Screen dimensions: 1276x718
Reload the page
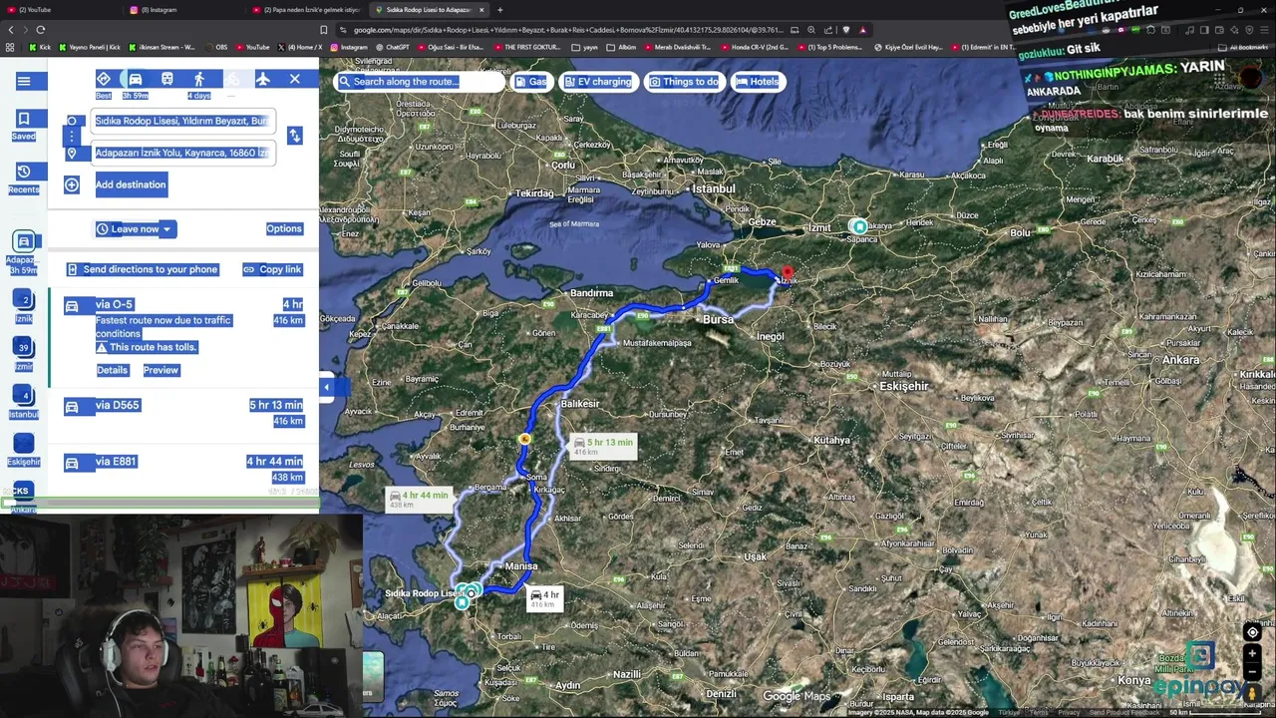click(41, 30)
